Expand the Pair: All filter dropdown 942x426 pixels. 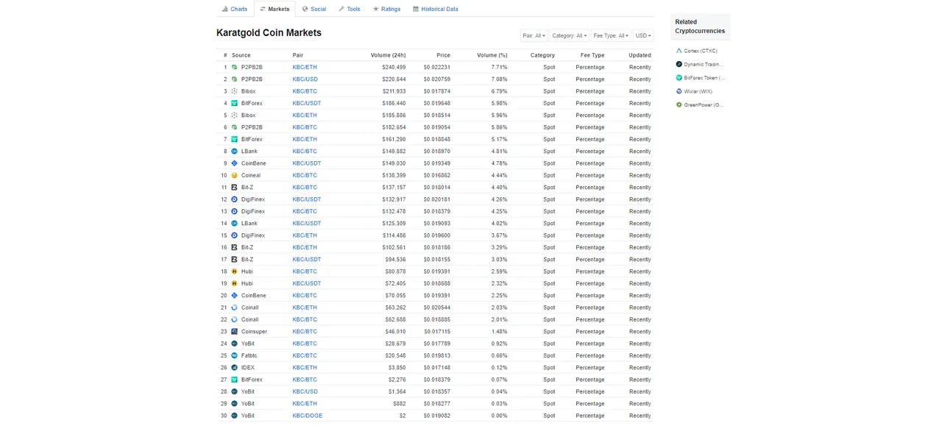[534, 35]
